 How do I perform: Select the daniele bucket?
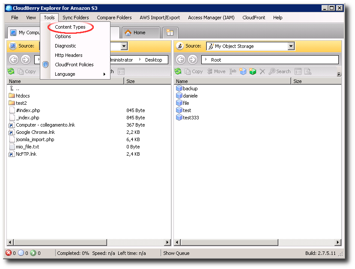(x=187, y=96)
